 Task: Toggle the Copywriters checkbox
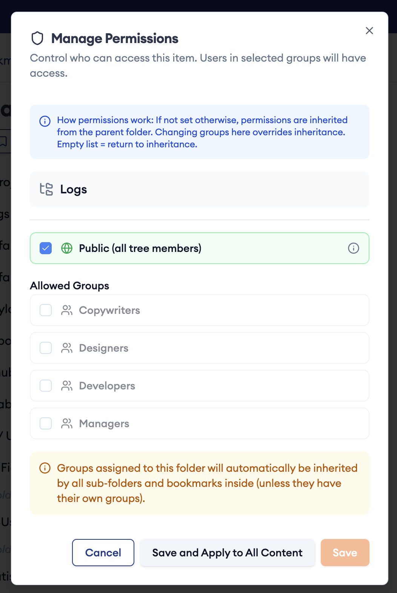(45, 310)
